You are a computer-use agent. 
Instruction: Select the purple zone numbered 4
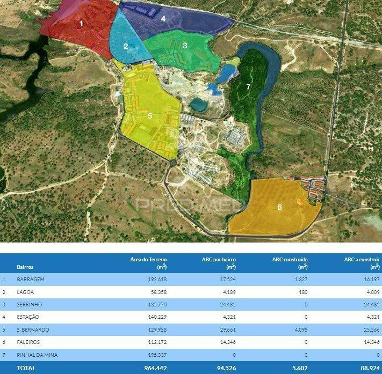pyautogui.click(x=163, y=19)
